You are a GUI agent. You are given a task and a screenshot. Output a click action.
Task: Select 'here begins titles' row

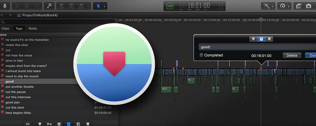coord(59,113)
